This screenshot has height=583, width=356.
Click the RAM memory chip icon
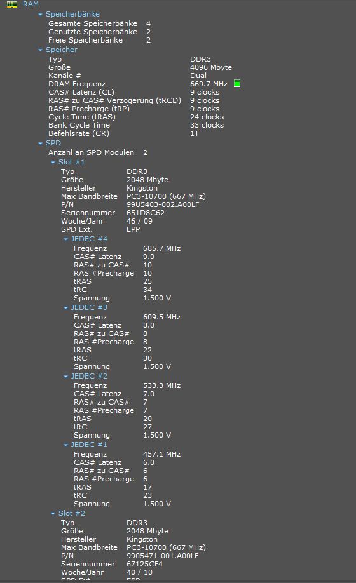point(12,4)
